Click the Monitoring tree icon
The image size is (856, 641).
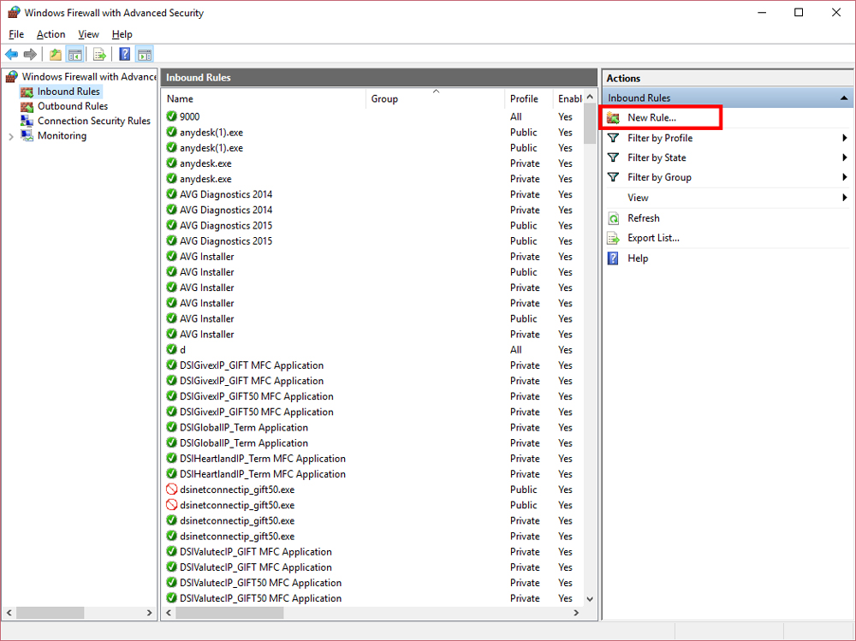pyautogui.click(x=27, y=135)
